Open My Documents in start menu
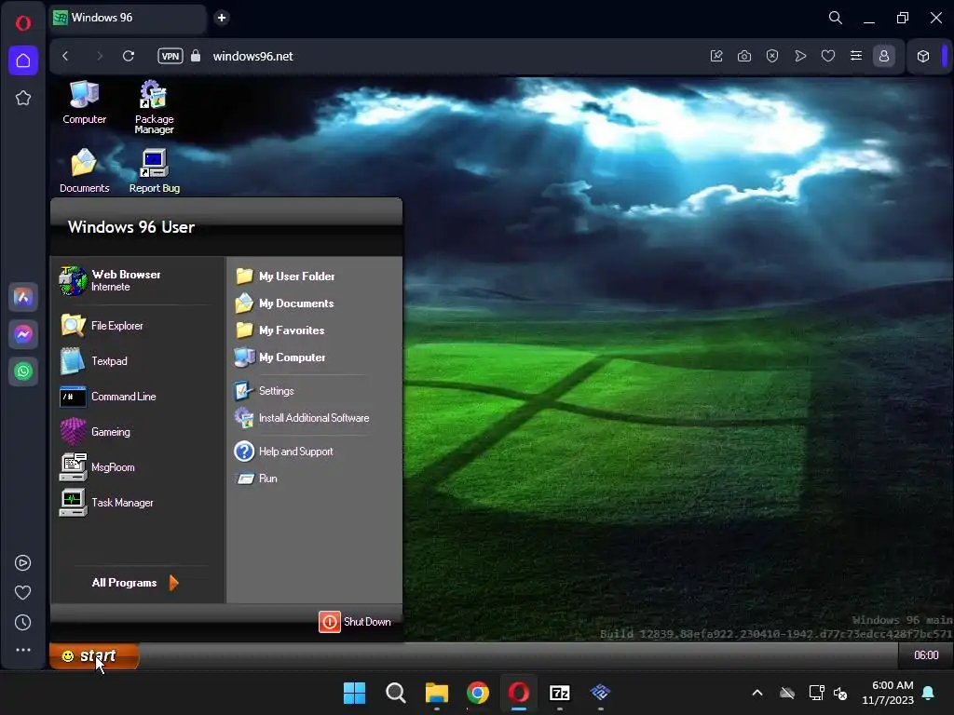 (284, 303)
